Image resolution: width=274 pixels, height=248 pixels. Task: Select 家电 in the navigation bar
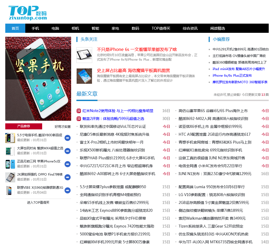pos(115,28)
